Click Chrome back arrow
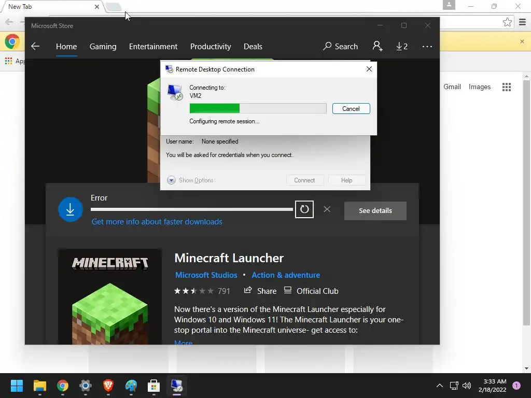 pos(9,22)
